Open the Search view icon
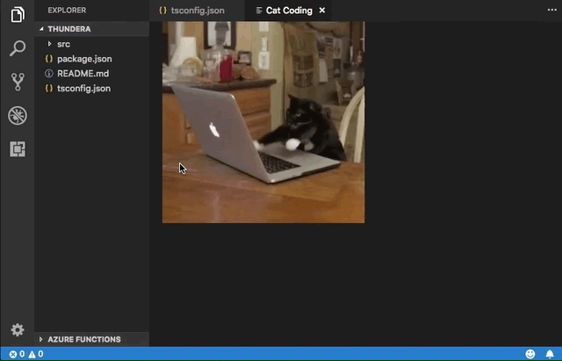The width and height of the screenshot is (562, 361). 17,48
